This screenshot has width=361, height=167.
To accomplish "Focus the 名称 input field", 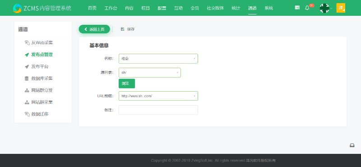I will click(158, 59).
